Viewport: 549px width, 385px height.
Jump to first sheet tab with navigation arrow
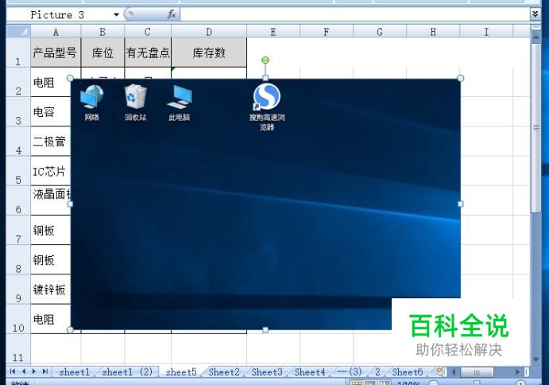[13, 371]
